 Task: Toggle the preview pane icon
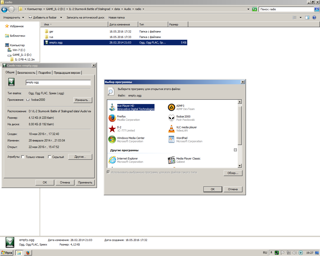[307, 17]
